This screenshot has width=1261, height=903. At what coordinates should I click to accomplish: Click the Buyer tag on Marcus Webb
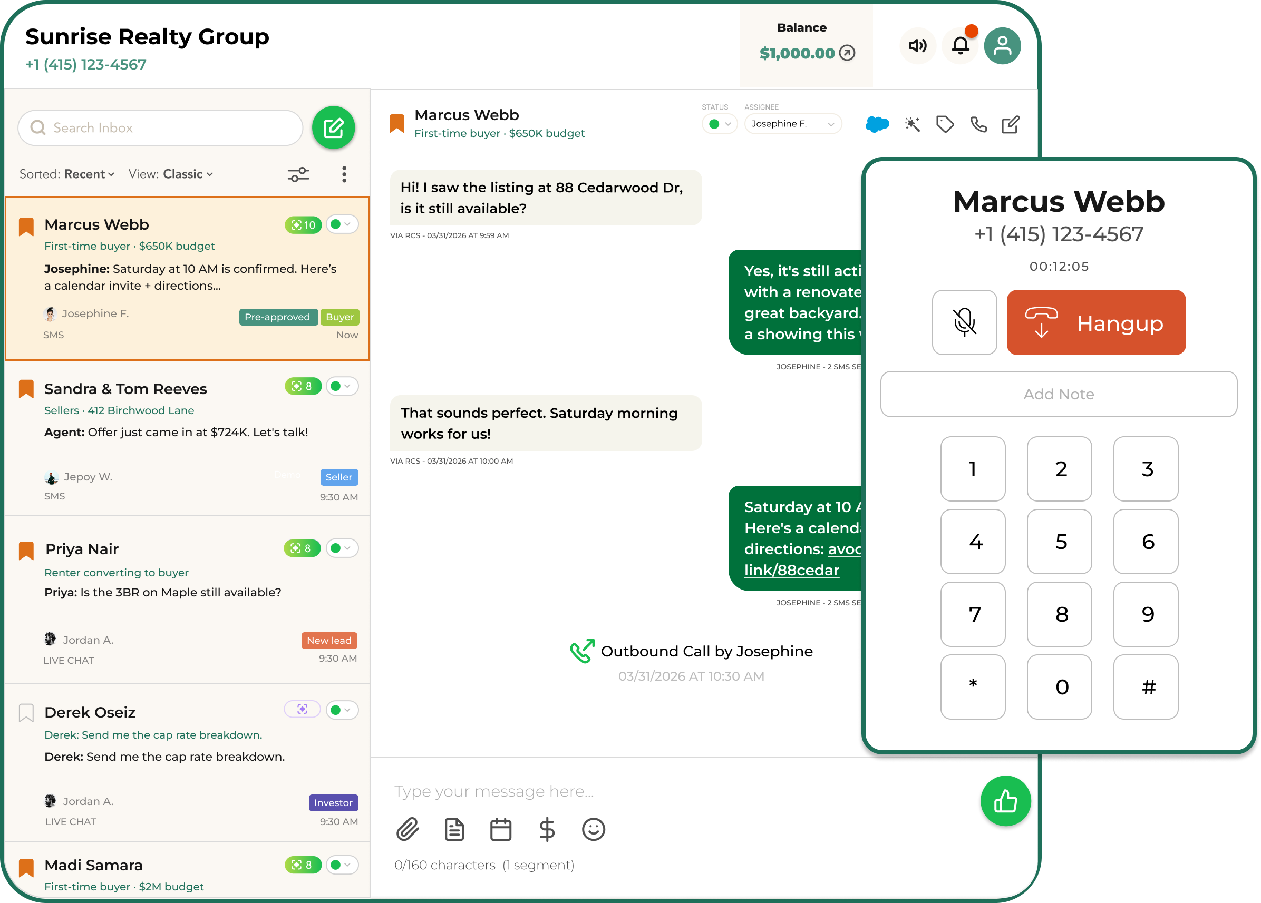pos(339,317)
